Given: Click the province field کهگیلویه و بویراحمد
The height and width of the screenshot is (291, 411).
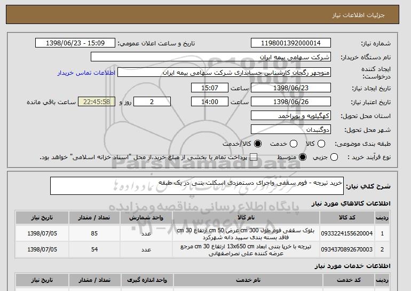Looking at the screenshot, I should [291, 116].
